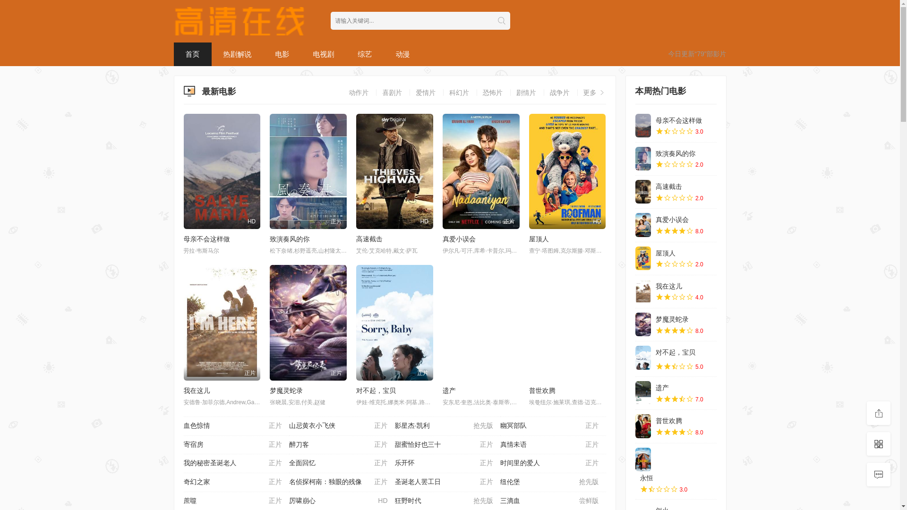This screenshot has height=510, width=907.
Task: Open Roofman movie poster
Action: click(567, 171)
